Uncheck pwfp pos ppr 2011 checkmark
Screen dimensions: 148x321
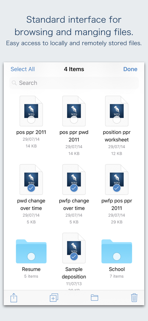point(117,188)
